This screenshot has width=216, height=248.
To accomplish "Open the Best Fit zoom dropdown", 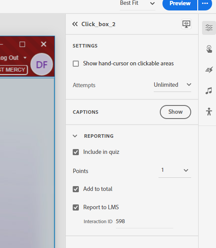I will (138, 3).
